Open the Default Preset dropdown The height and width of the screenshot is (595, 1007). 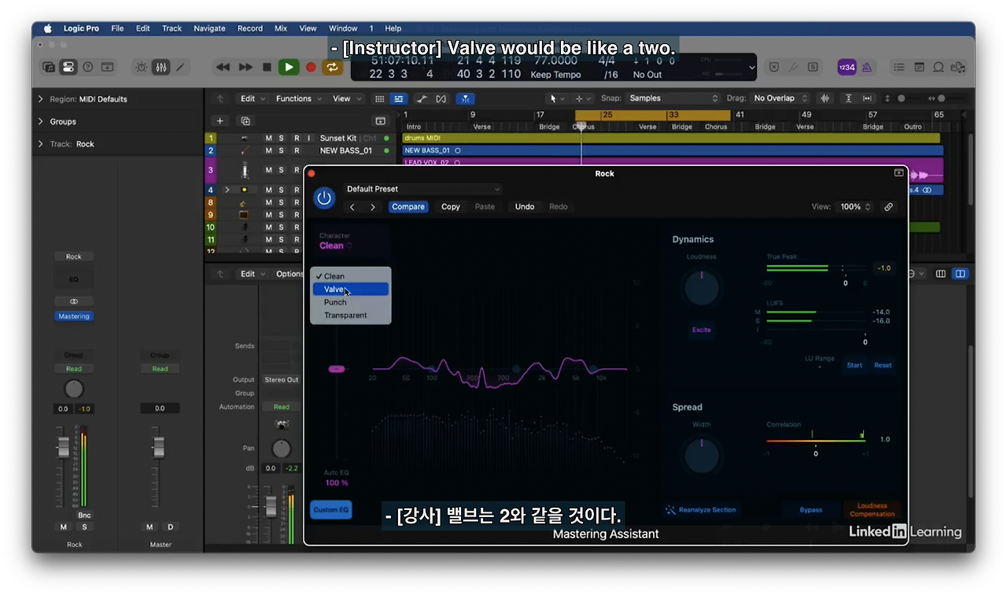point(422,189)
